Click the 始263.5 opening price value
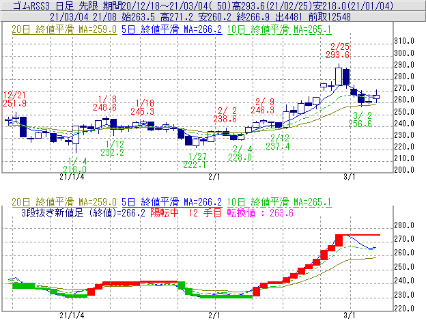This screenshot has height=323, width=426. tap(139, 17)
